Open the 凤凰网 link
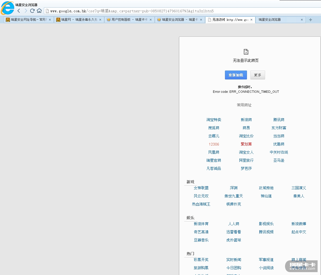 click(214, 152)
